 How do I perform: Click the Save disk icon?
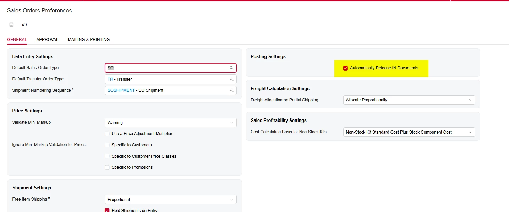(x=11, y=24)
